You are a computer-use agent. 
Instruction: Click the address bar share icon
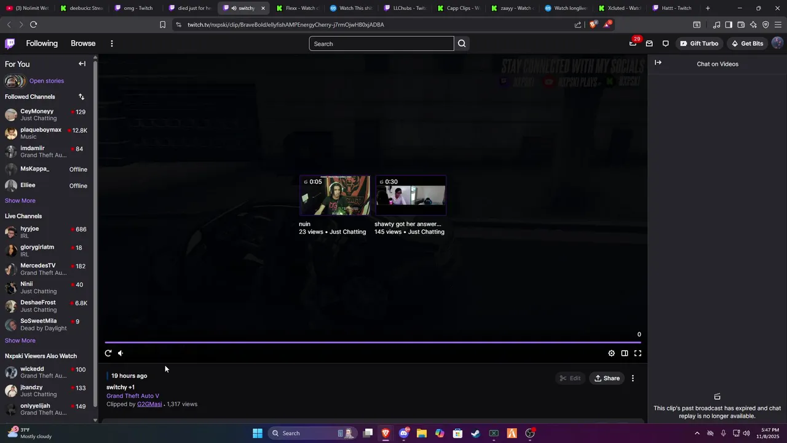pos(578,25)
